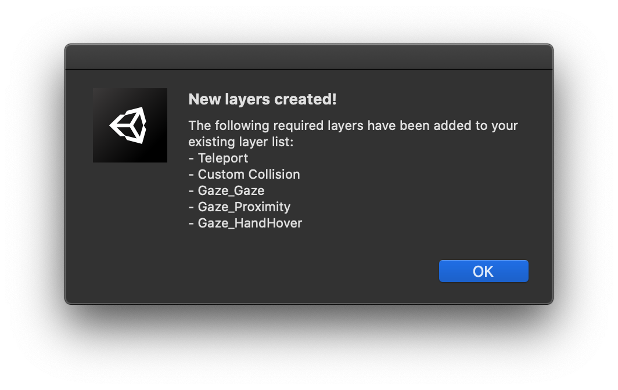Click the "New layers created!" heading
Screen dimensions: 618x390
pos(263,100)
